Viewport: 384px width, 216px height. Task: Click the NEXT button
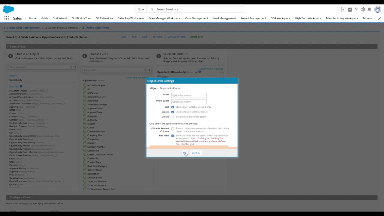[134, 37]
